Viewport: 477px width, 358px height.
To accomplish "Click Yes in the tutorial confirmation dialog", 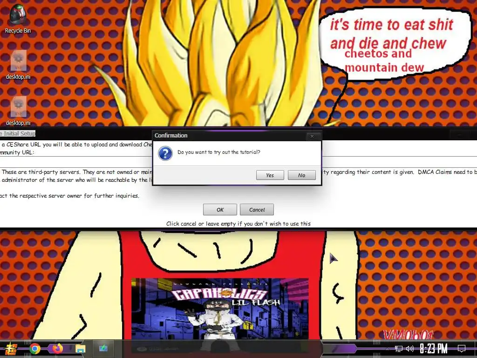I will 270,175.
